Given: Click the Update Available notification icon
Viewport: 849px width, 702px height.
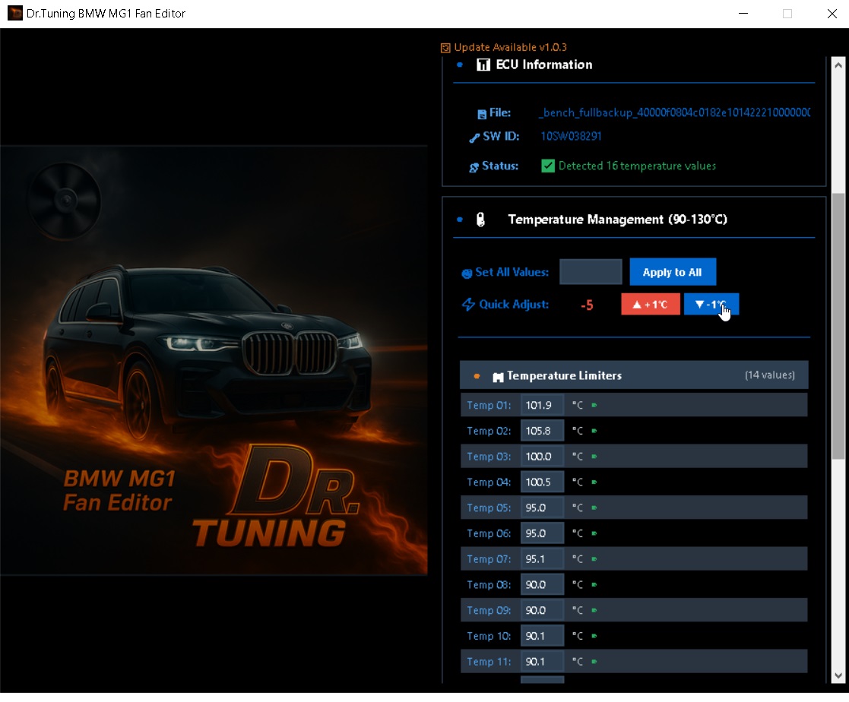Looking at the screenshot, I should tap(445, 48).
